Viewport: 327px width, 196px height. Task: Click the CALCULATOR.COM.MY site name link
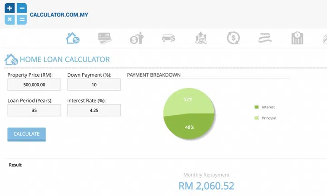click(59, 15)
